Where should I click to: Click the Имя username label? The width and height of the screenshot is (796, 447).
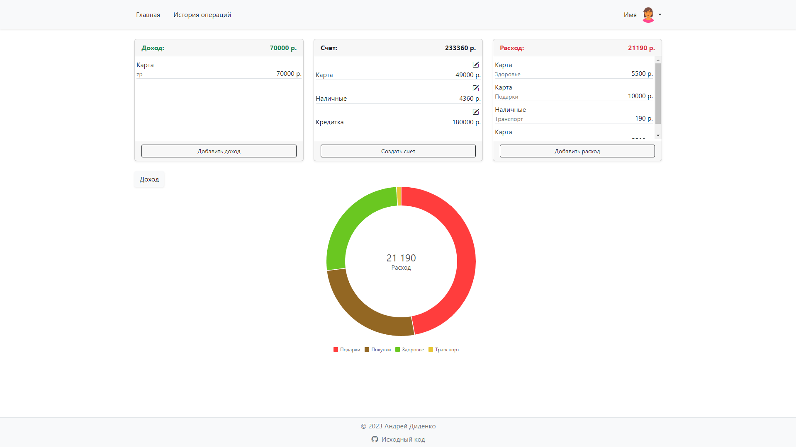point(630,15)
